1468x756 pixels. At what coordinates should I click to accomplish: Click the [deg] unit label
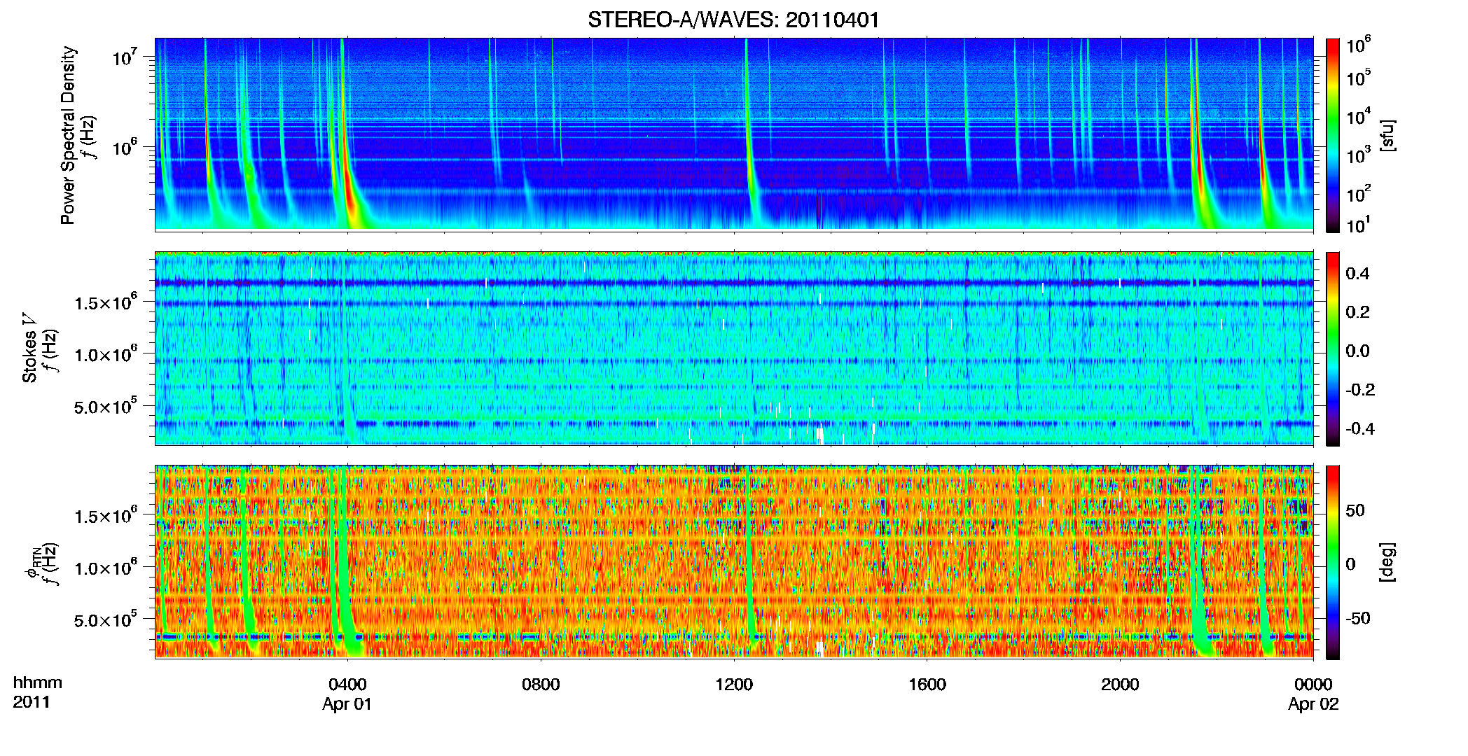click(1387, 562)
